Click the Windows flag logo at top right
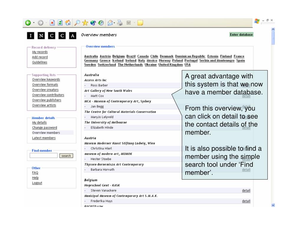 pos(257,21)
